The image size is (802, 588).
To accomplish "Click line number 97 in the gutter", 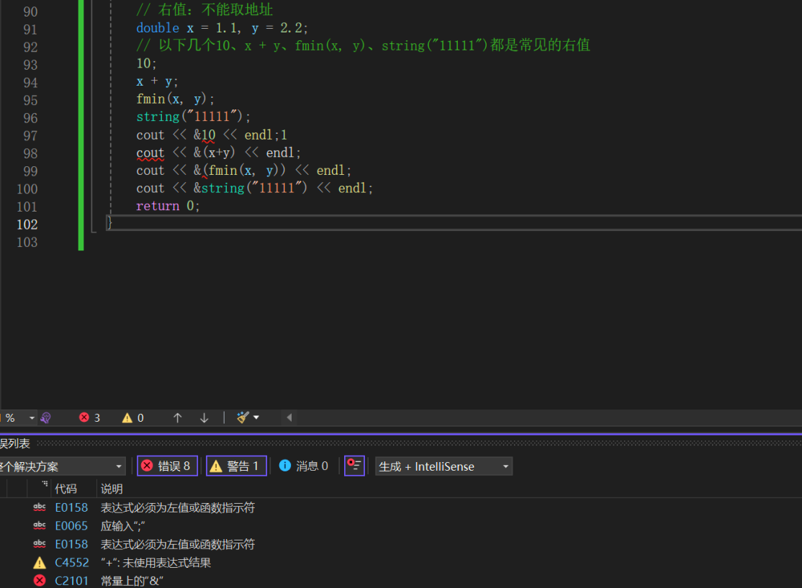I will [x=30, y=136].
